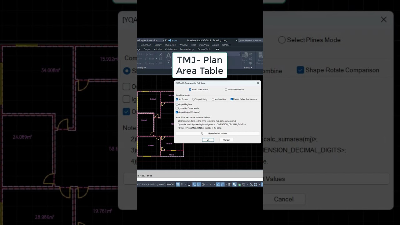Uncheck Shape Rotate Comparison checkbox

pos(232,99)
